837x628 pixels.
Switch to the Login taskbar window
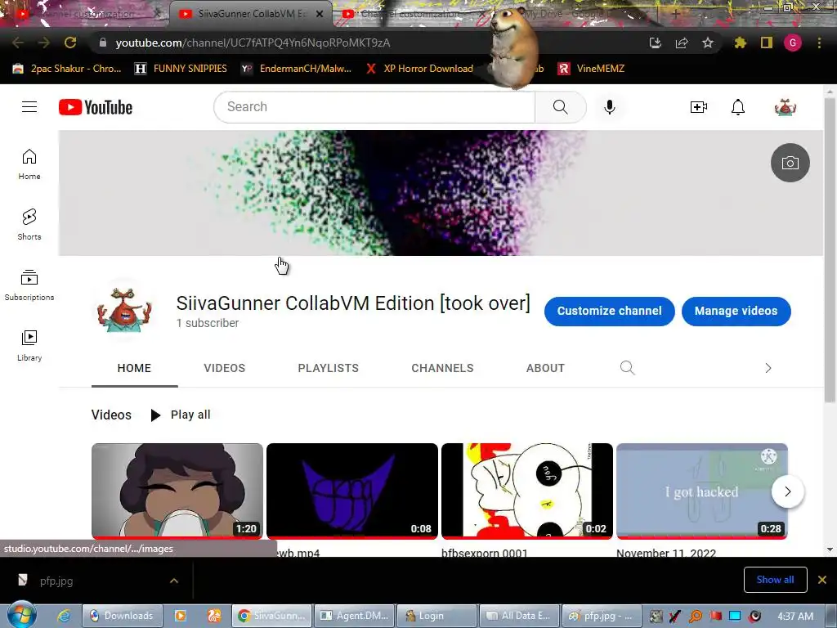click(436, 616)
